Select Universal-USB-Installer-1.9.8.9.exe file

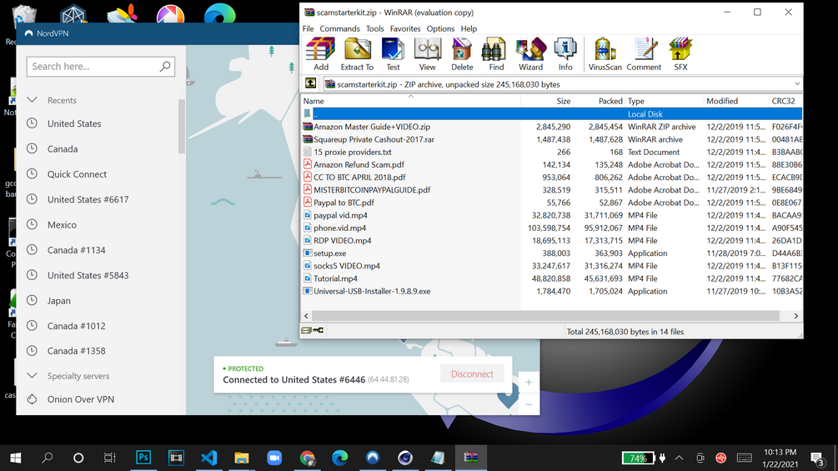coord(551,291)
